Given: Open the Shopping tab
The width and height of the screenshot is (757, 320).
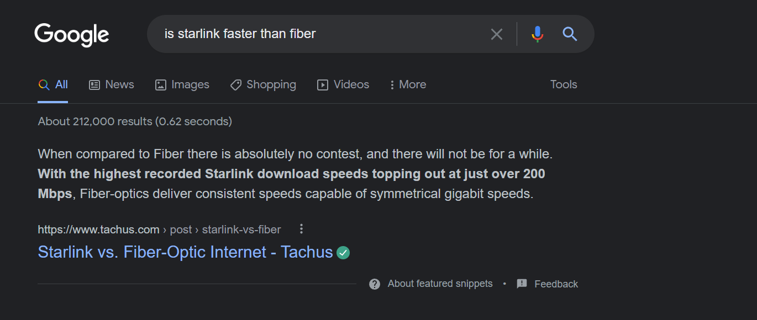Looking at the screenshot, I should tap(263, 84).
